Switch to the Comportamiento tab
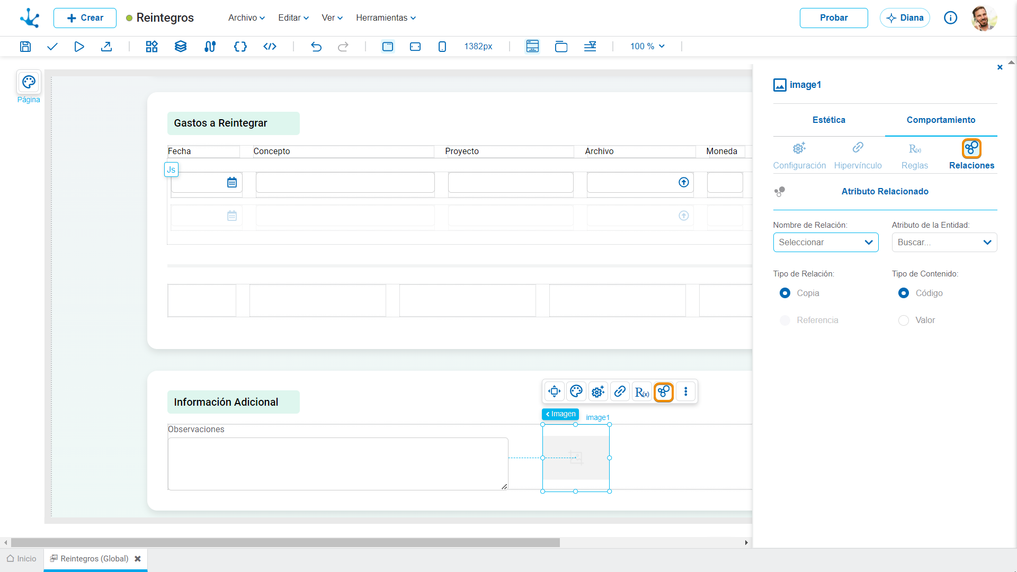 941,120
